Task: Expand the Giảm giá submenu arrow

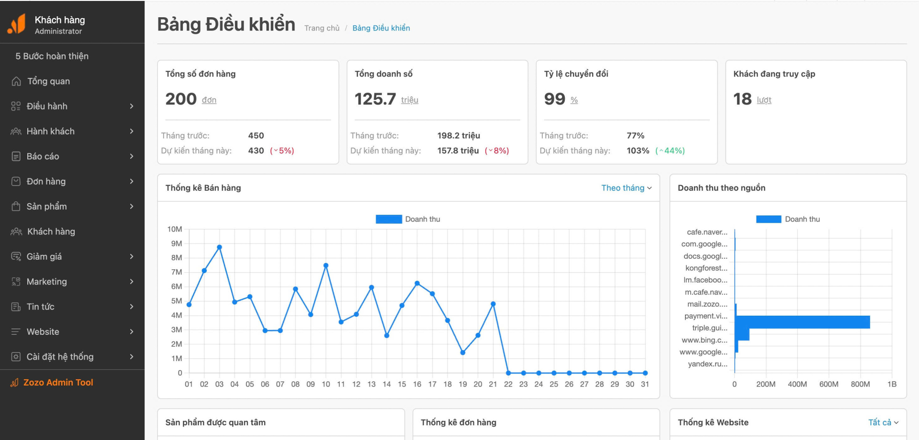Action: point(132,256)
